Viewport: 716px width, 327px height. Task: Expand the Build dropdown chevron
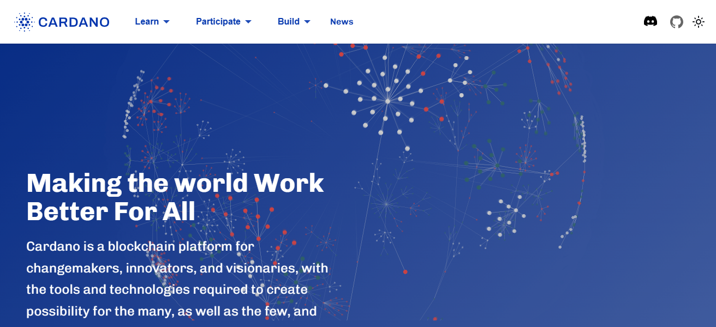[307, 22]
